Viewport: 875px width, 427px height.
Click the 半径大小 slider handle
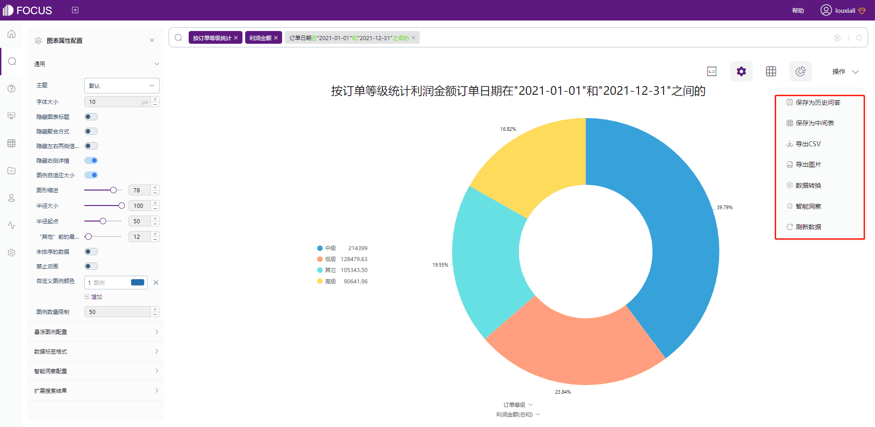(122, 206)
